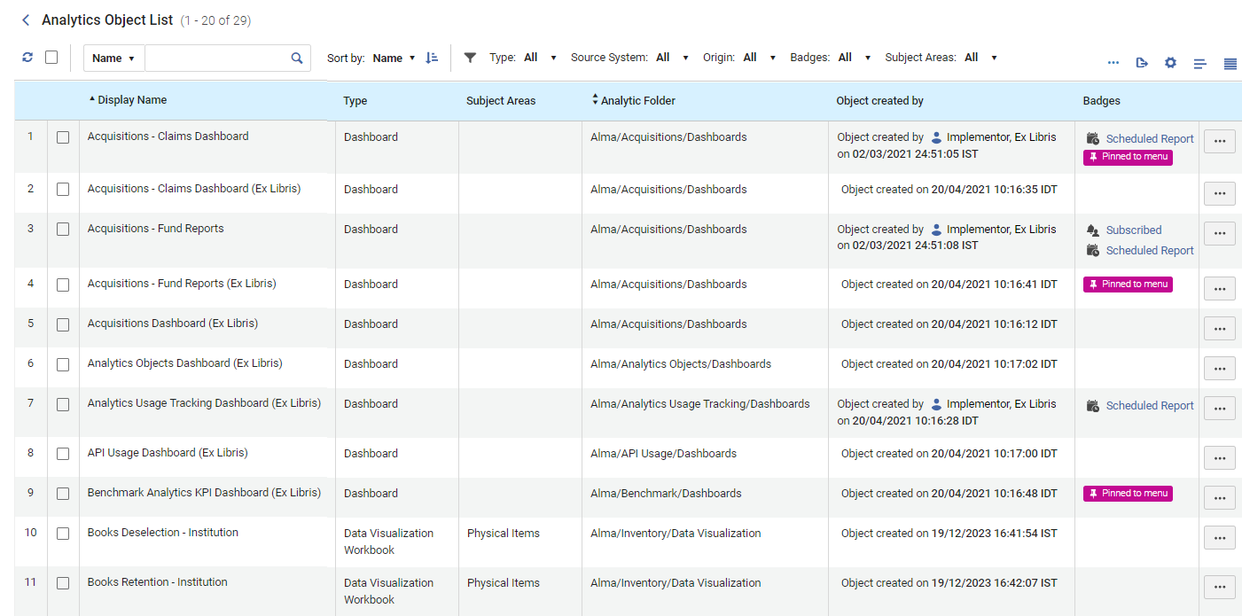This screenshot has width=1242, height=616.
Task: Expand the Source System filter dropdown
Action: tap(672, 58)
